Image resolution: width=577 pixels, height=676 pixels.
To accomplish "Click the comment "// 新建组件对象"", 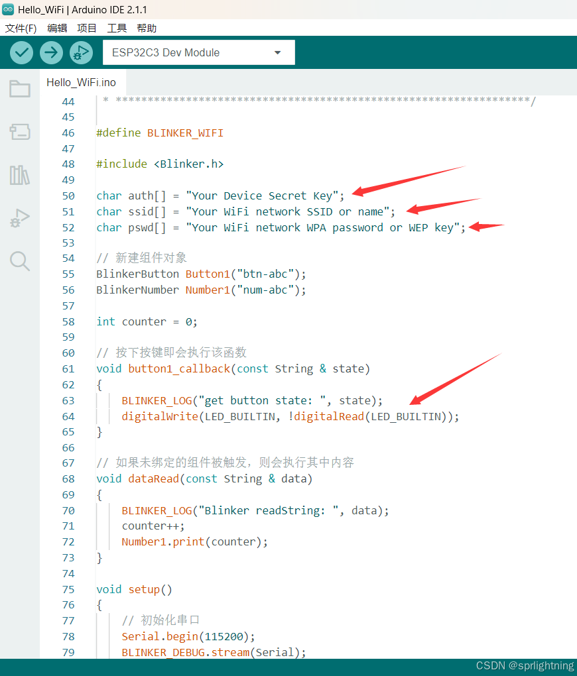I will [141, 258].
